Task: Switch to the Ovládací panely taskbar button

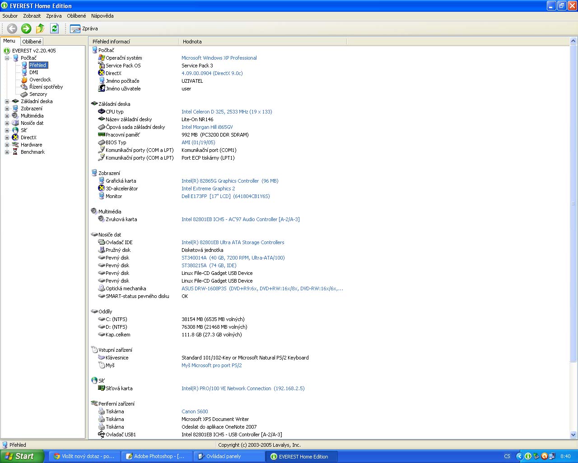Action: click(230, 456)
